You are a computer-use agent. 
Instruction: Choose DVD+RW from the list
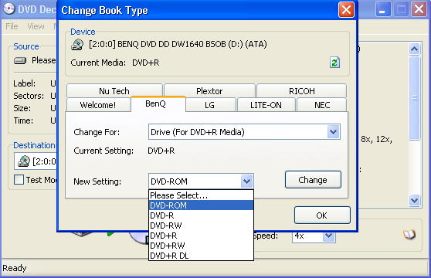coord(201,246)
